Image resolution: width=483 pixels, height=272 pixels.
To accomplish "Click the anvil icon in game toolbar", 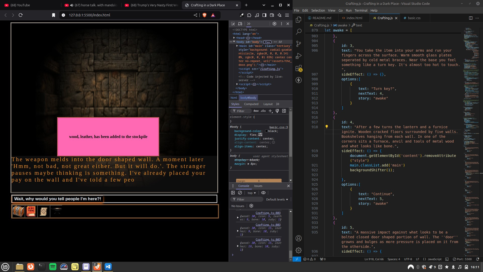I will (x=56, y=211).
